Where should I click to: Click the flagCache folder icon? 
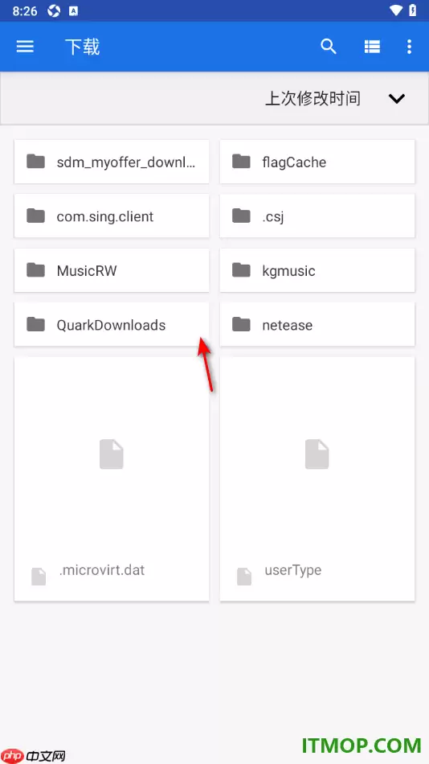pos(241,162)
